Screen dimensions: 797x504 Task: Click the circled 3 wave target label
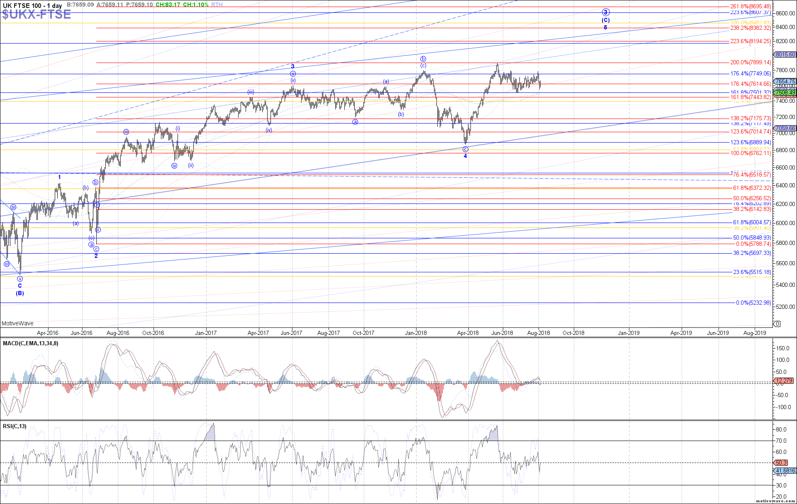[605, 12]
